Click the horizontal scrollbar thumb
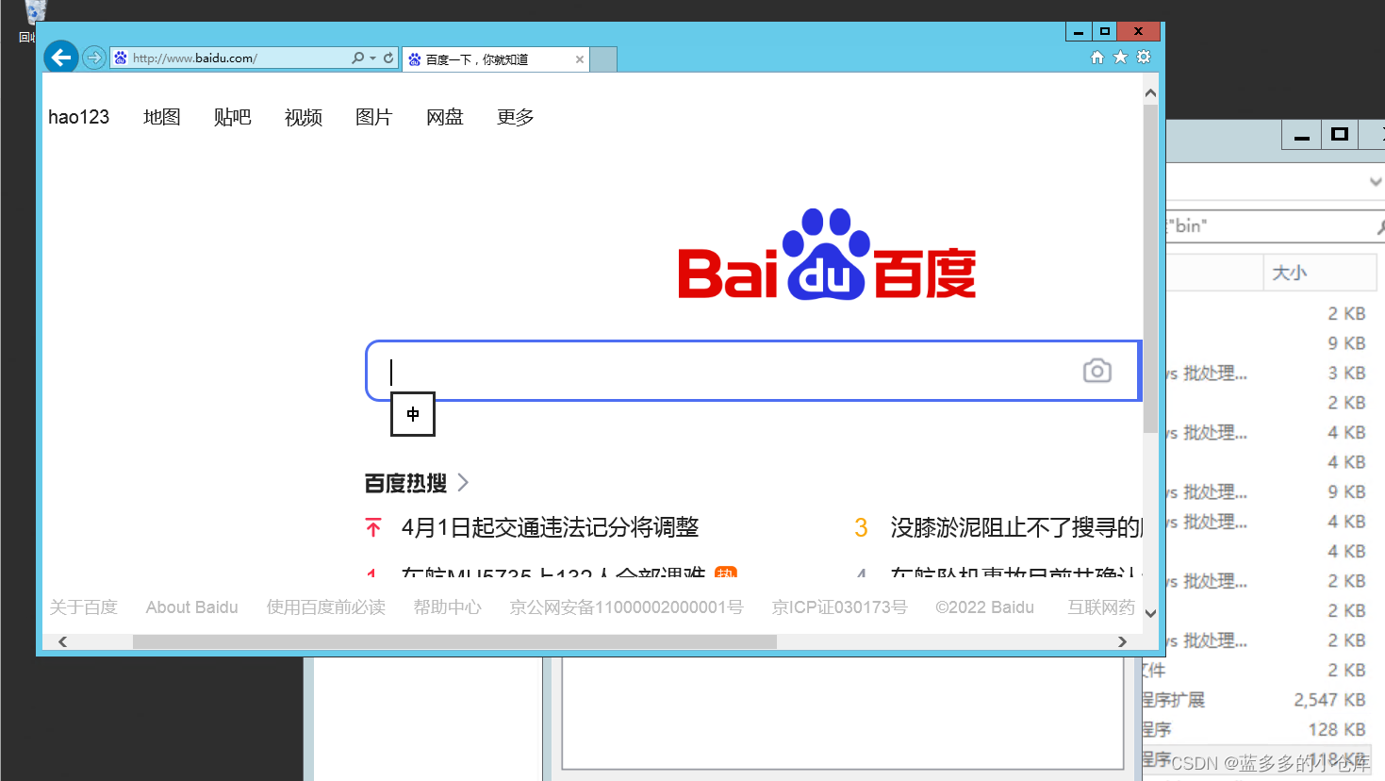The height and width of the screenshot is (781, 1385). [454, 641]
